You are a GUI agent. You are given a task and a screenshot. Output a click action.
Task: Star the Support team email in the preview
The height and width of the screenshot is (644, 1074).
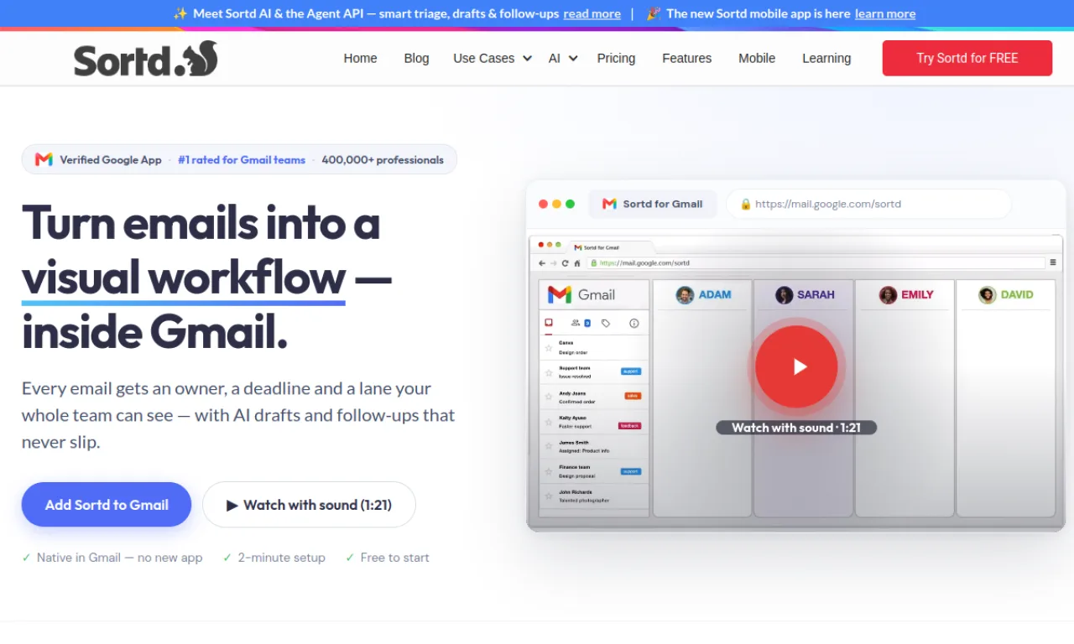coord(549,372)
